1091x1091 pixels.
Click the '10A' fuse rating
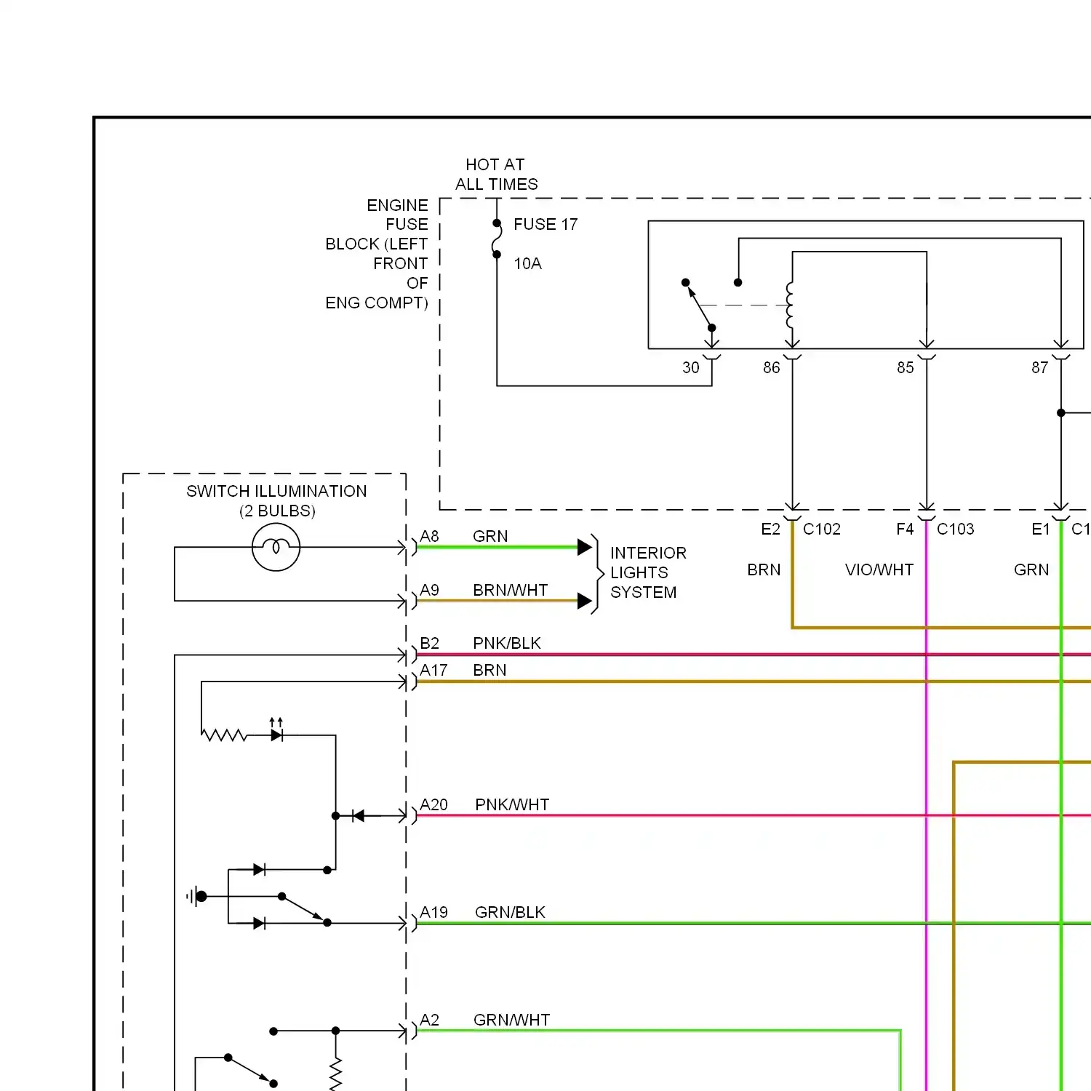[x=528, y=263]
